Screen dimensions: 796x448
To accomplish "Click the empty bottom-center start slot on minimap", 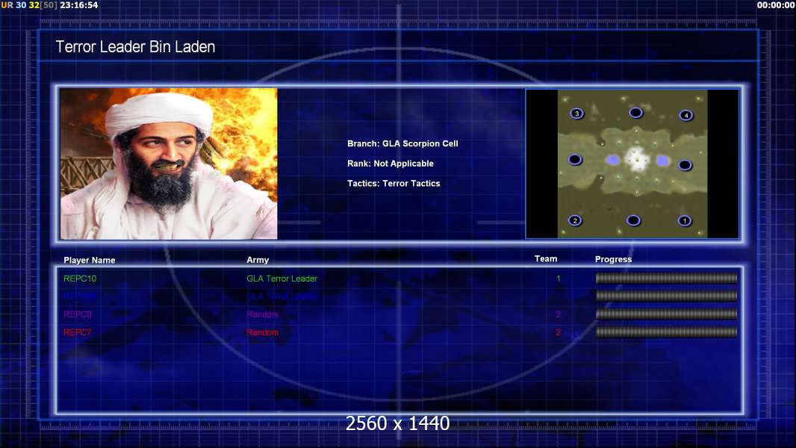I will [x=633, y=220].
